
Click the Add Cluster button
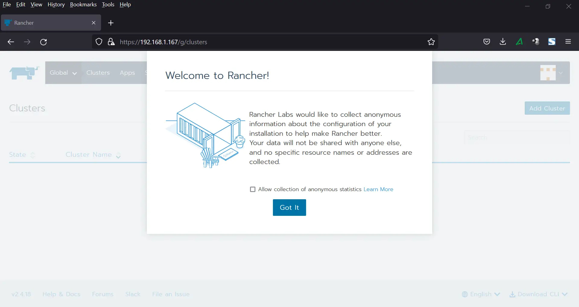pos(547,108)
